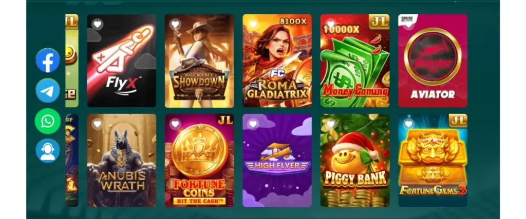The width and height of the screenshot is (526, 219).
Task: Open the Aviator game tile
Action: (x=433, y=61)
